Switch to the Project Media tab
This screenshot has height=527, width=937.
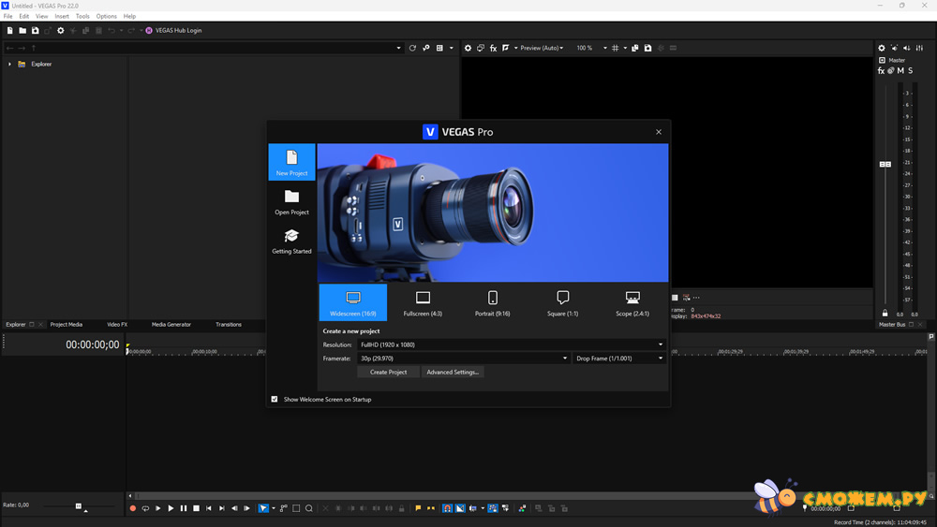(67, 325)
